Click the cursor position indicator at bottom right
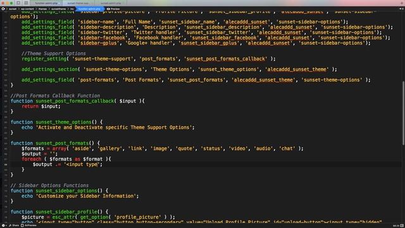 pos(396,225)
